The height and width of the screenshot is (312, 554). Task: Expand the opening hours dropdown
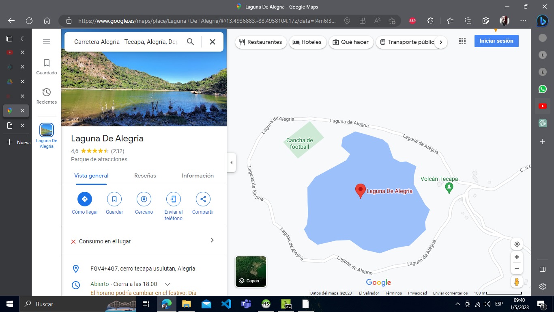(x=167, y=284)
